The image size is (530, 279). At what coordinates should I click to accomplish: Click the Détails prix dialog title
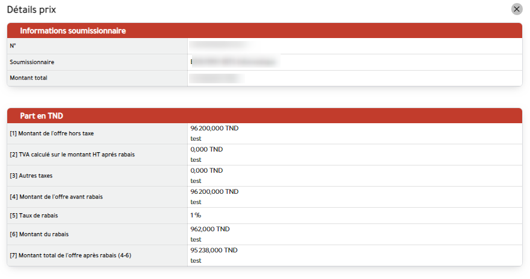click(32, 10)
